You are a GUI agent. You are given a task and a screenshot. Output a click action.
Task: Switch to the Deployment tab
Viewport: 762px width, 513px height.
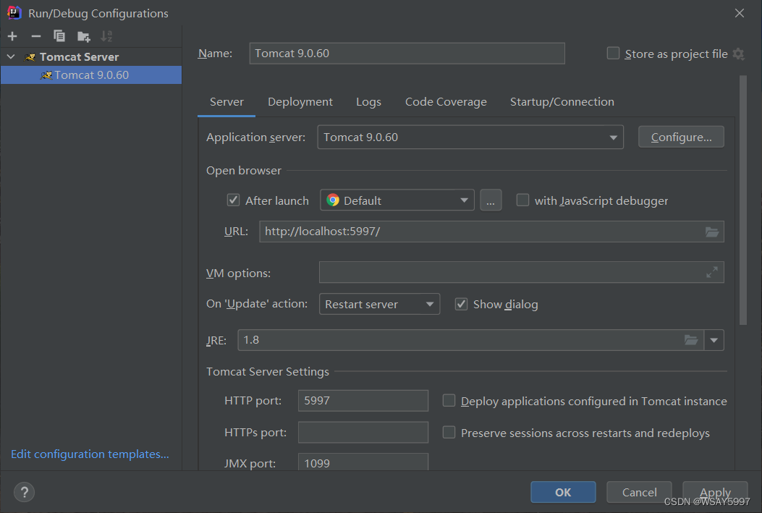pyautogui.click(x=300, y=102)
